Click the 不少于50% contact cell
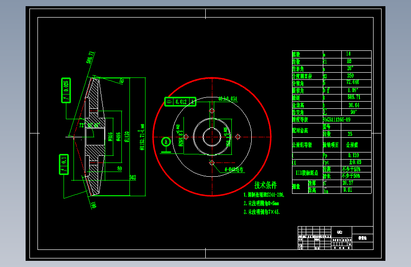Viewport: 411px width, 267px height. pyautogui.click(x=351, y=176)
